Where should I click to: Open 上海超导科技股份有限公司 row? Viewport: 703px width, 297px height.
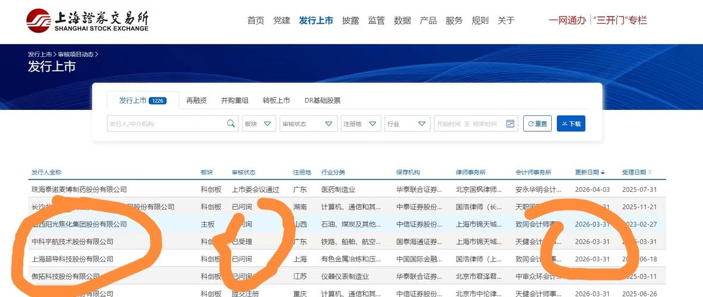pos(72,259)
